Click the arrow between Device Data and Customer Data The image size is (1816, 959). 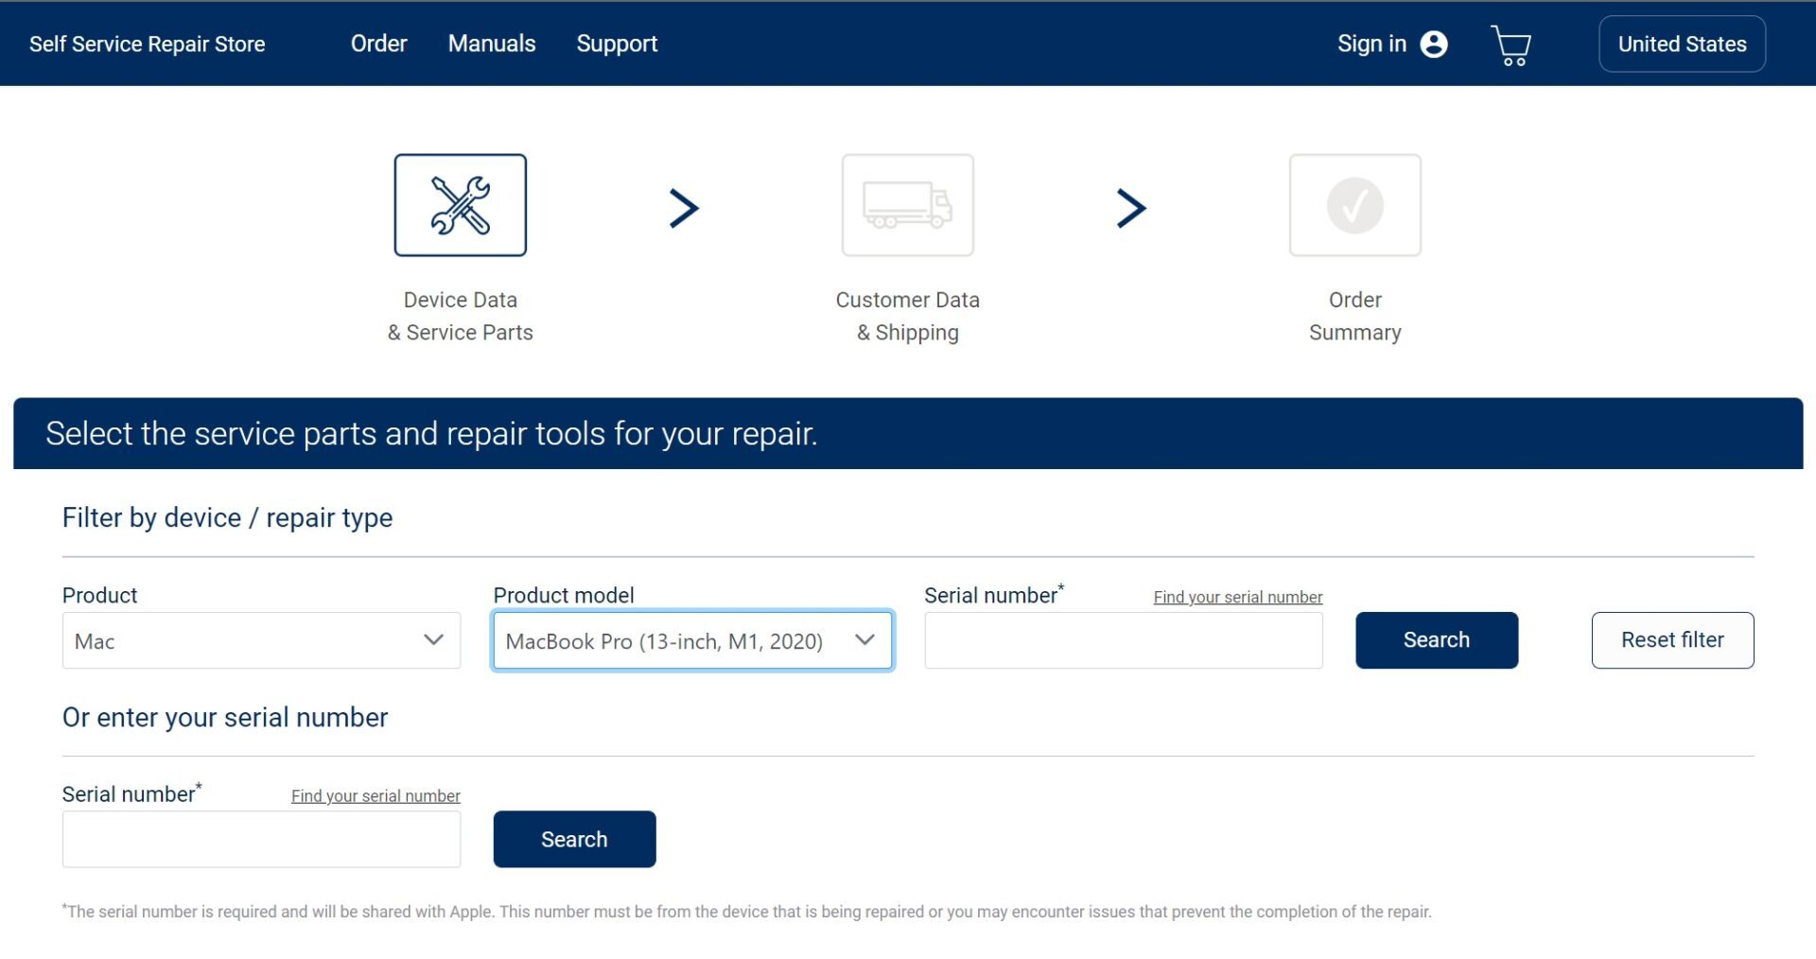click(684, 208)
